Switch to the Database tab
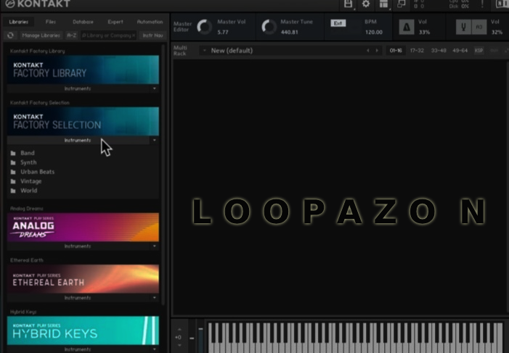Viewport: 509px width, 353px height. (x=82, y=22)
